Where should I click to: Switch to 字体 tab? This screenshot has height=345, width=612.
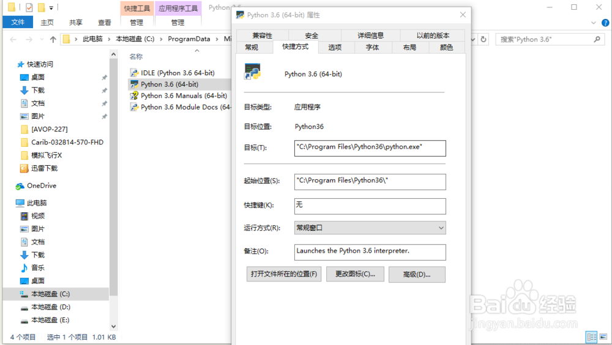pyautogui.click(x=372, y=48)
